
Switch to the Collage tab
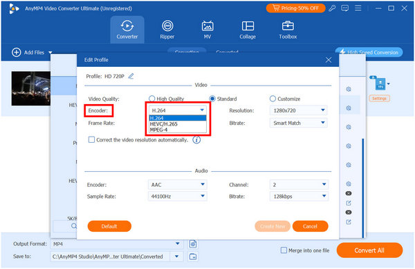coord(248,30)
